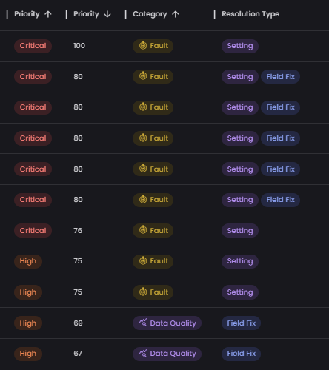Viewport: 329px width, 370px height.
Task: Click the Fault icon in the 76 priority row
Action: coord(143,230)
